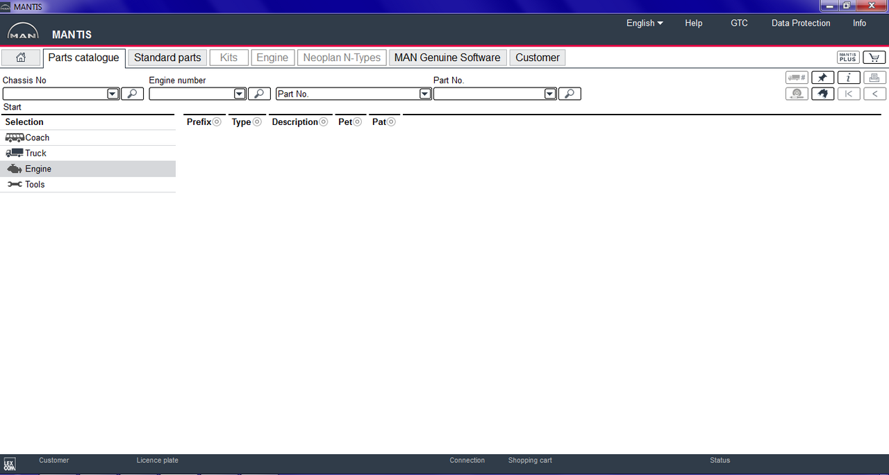This screenshot has width=889, height=475.
Task: Sort by Type column toggle
Action: tap(257, 122)
